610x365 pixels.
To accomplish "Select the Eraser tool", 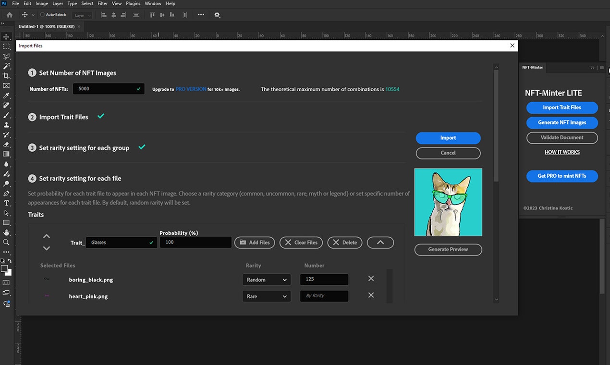I will click(6, 144).
